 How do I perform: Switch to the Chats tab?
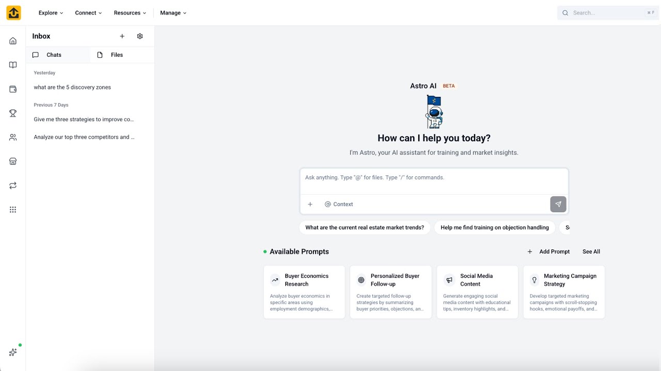point(58,55)
